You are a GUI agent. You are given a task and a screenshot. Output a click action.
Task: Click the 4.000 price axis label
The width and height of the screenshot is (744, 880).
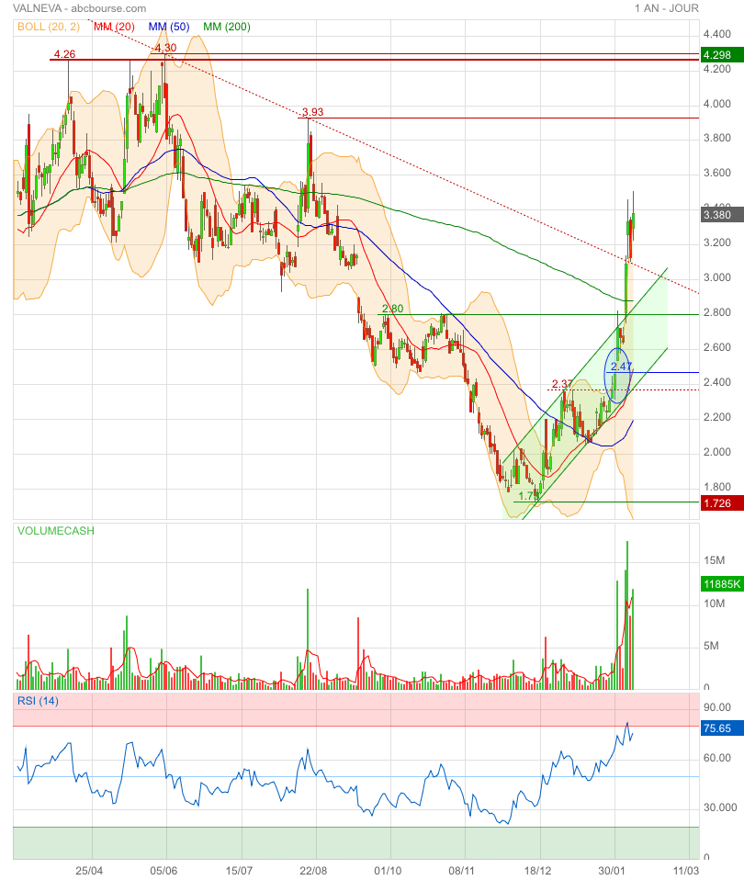pyautogui.click(x=717, y=104)
